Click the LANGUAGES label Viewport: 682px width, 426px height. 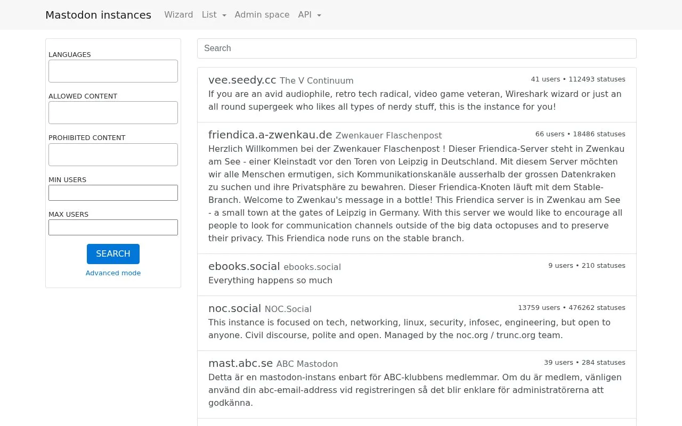70,55
